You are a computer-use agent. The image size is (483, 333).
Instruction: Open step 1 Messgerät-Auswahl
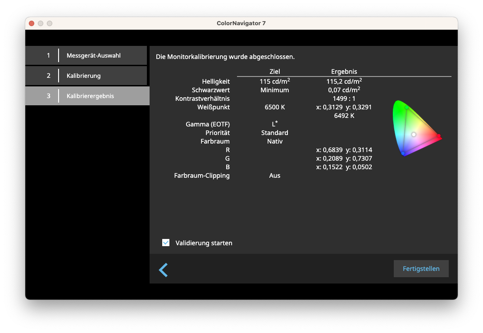[x=86, y=55]
